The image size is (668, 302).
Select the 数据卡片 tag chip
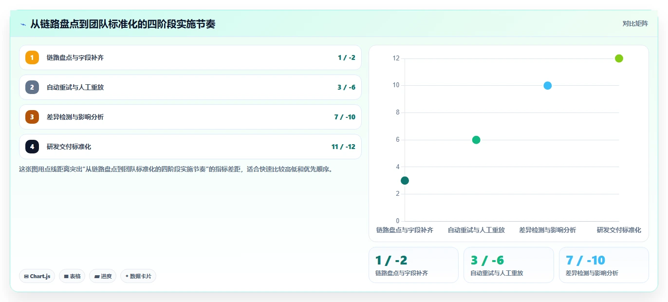coord(138,276)
